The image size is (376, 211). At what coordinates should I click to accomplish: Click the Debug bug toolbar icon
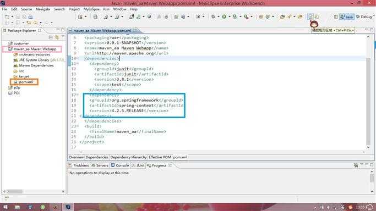coord(213,16)
